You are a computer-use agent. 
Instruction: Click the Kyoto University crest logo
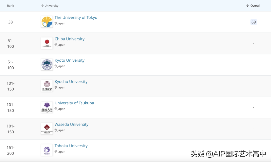pos(47,65)
